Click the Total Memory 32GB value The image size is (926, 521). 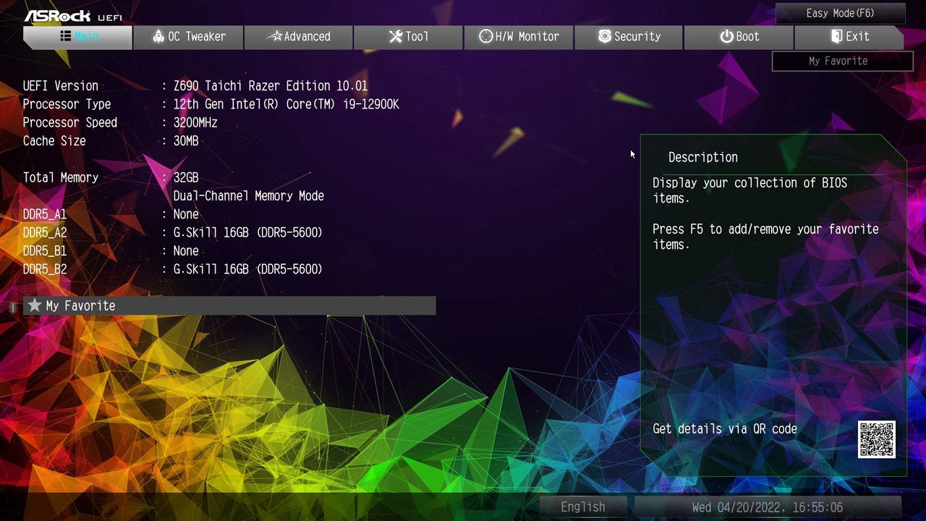186,178
